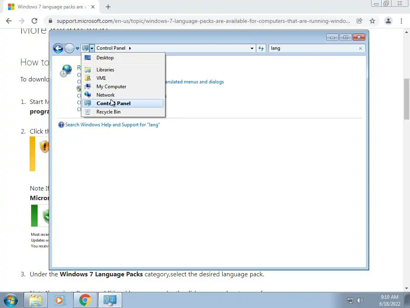Collapse the address bar root dropdown arrow
The image size is (410, 308).
92,48
